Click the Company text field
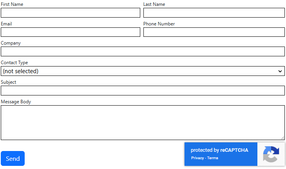The width and height of the screenshot is (286, 169). (143, 52)
